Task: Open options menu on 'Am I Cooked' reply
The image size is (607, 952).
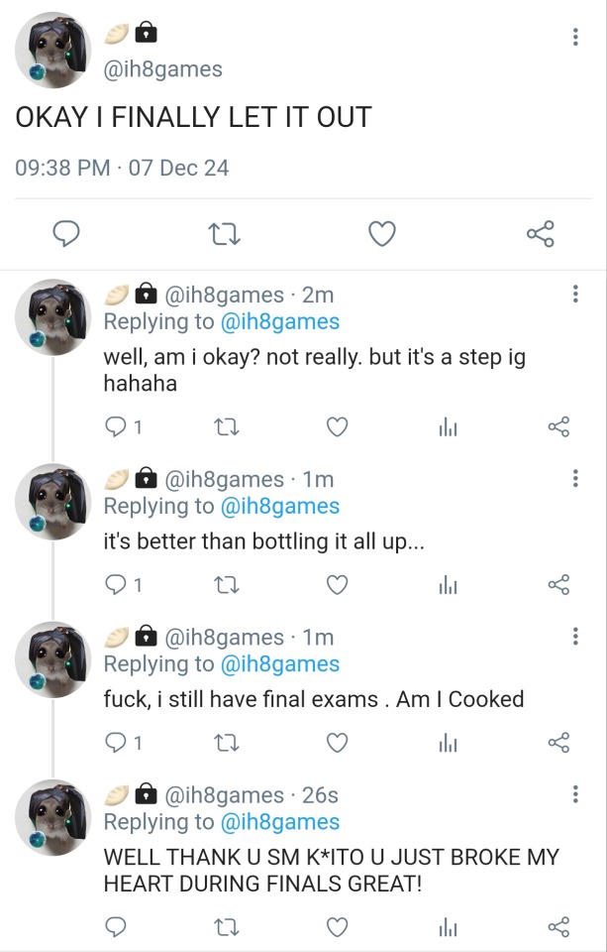Action: (575, 637)
